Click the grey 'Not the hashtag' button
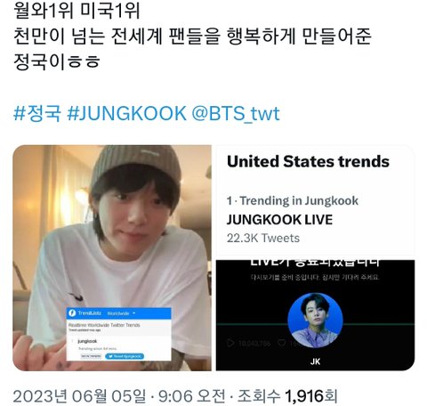Viewport: 427px width, 406px height. (x=91, y=356)
